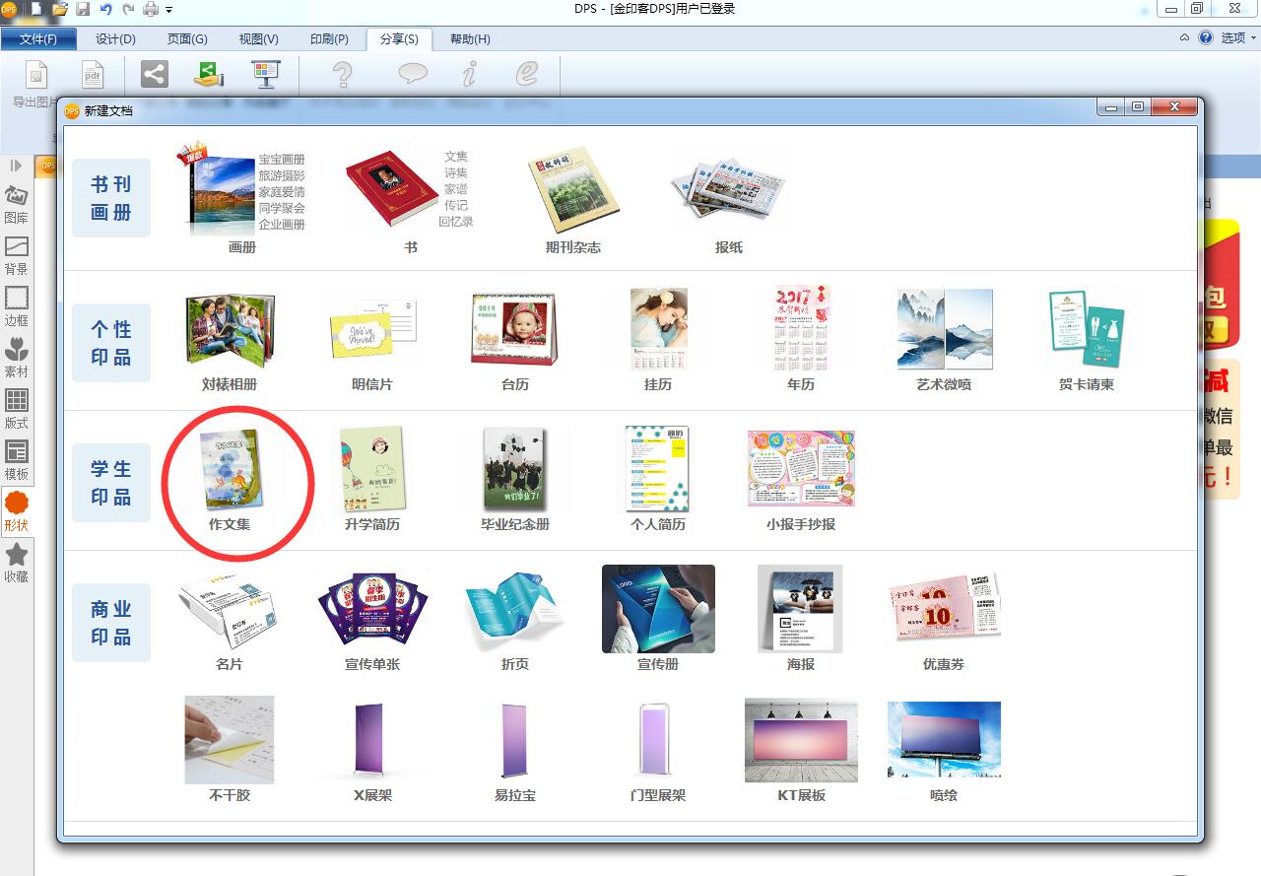This screenshot has width=1261, height=876.
Task: Switch to the 设计(D) ribbon tab
Action: [115, 39]
